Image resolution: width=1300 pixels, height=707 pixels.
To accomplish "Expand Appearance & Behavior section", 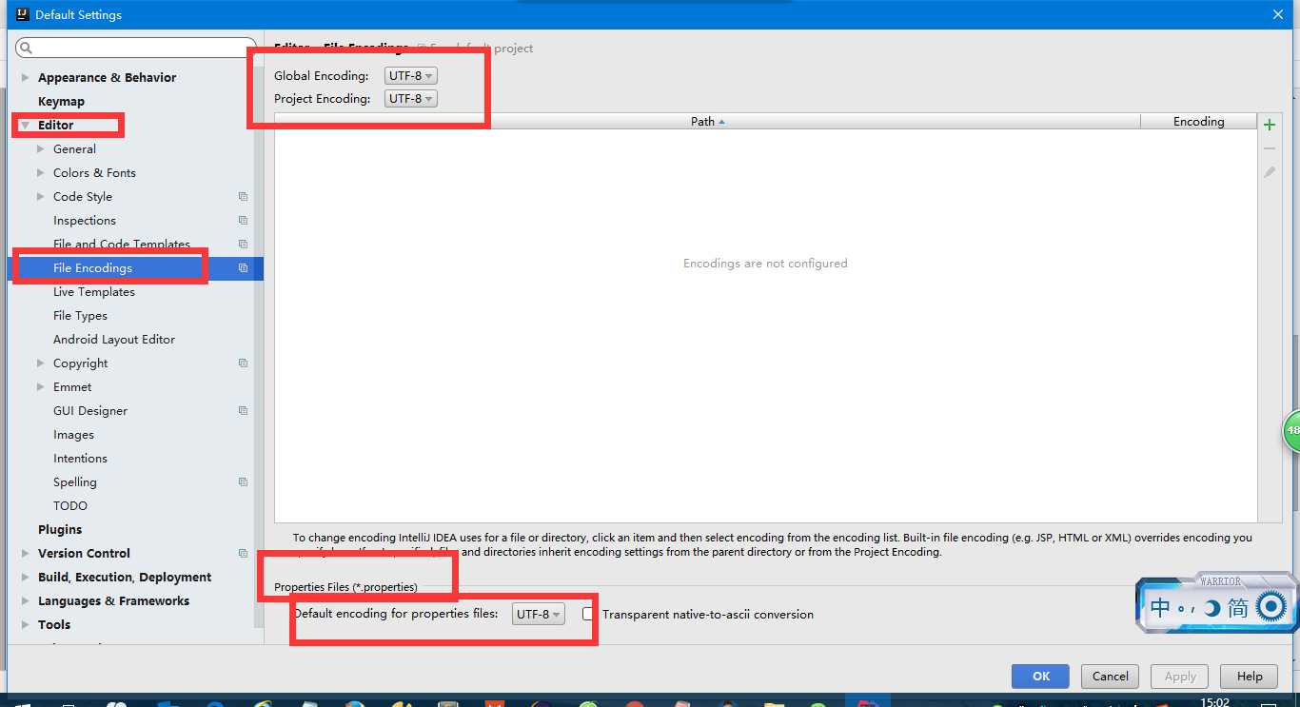I will tap(25, 78).
